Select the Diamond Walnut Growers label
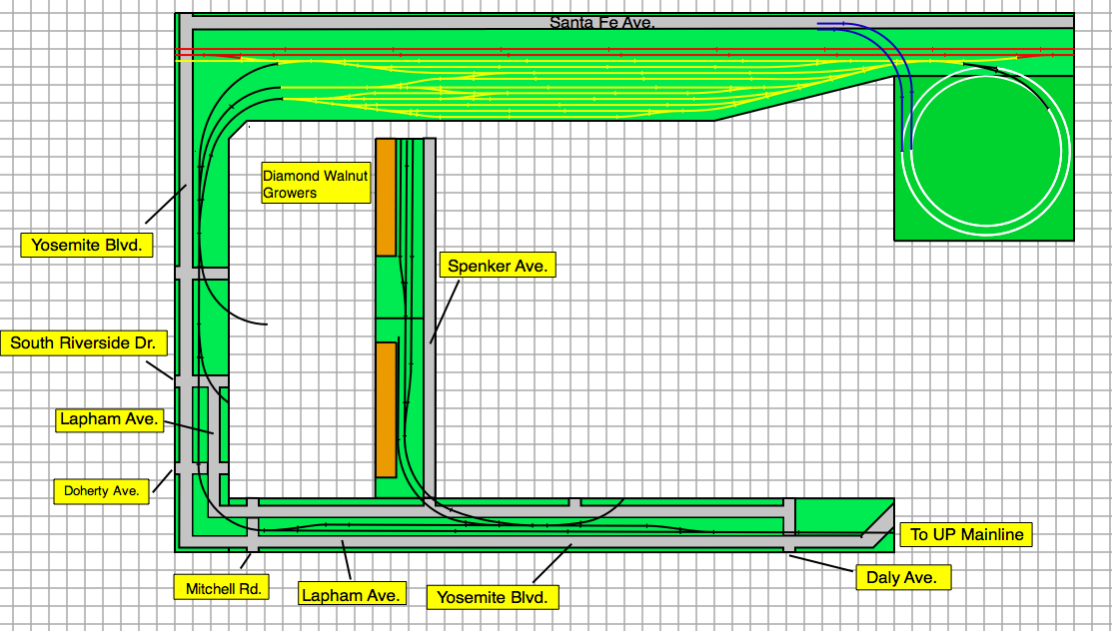This screenshot has width=1112, height=631. tap(315, 184)
